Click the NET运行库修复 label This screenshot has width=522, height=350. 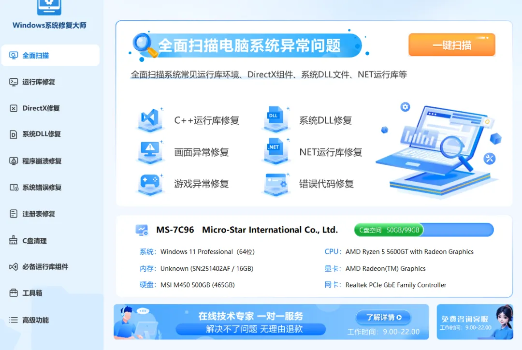(x=331, y=152)
